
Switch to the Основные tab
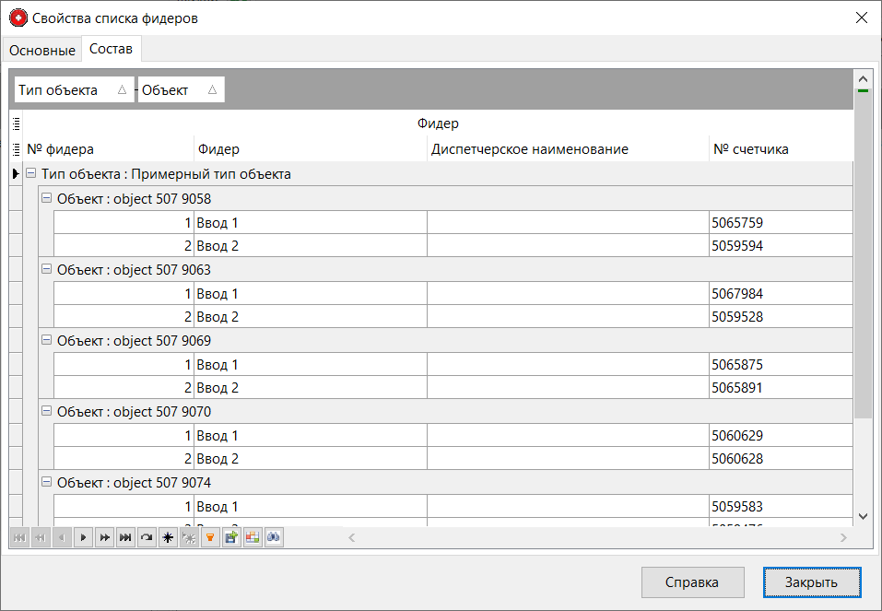click(41, 50)
